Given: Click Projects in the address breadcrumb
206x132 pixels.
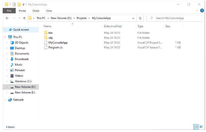Looking at the screenshot, I should [82, 18].
